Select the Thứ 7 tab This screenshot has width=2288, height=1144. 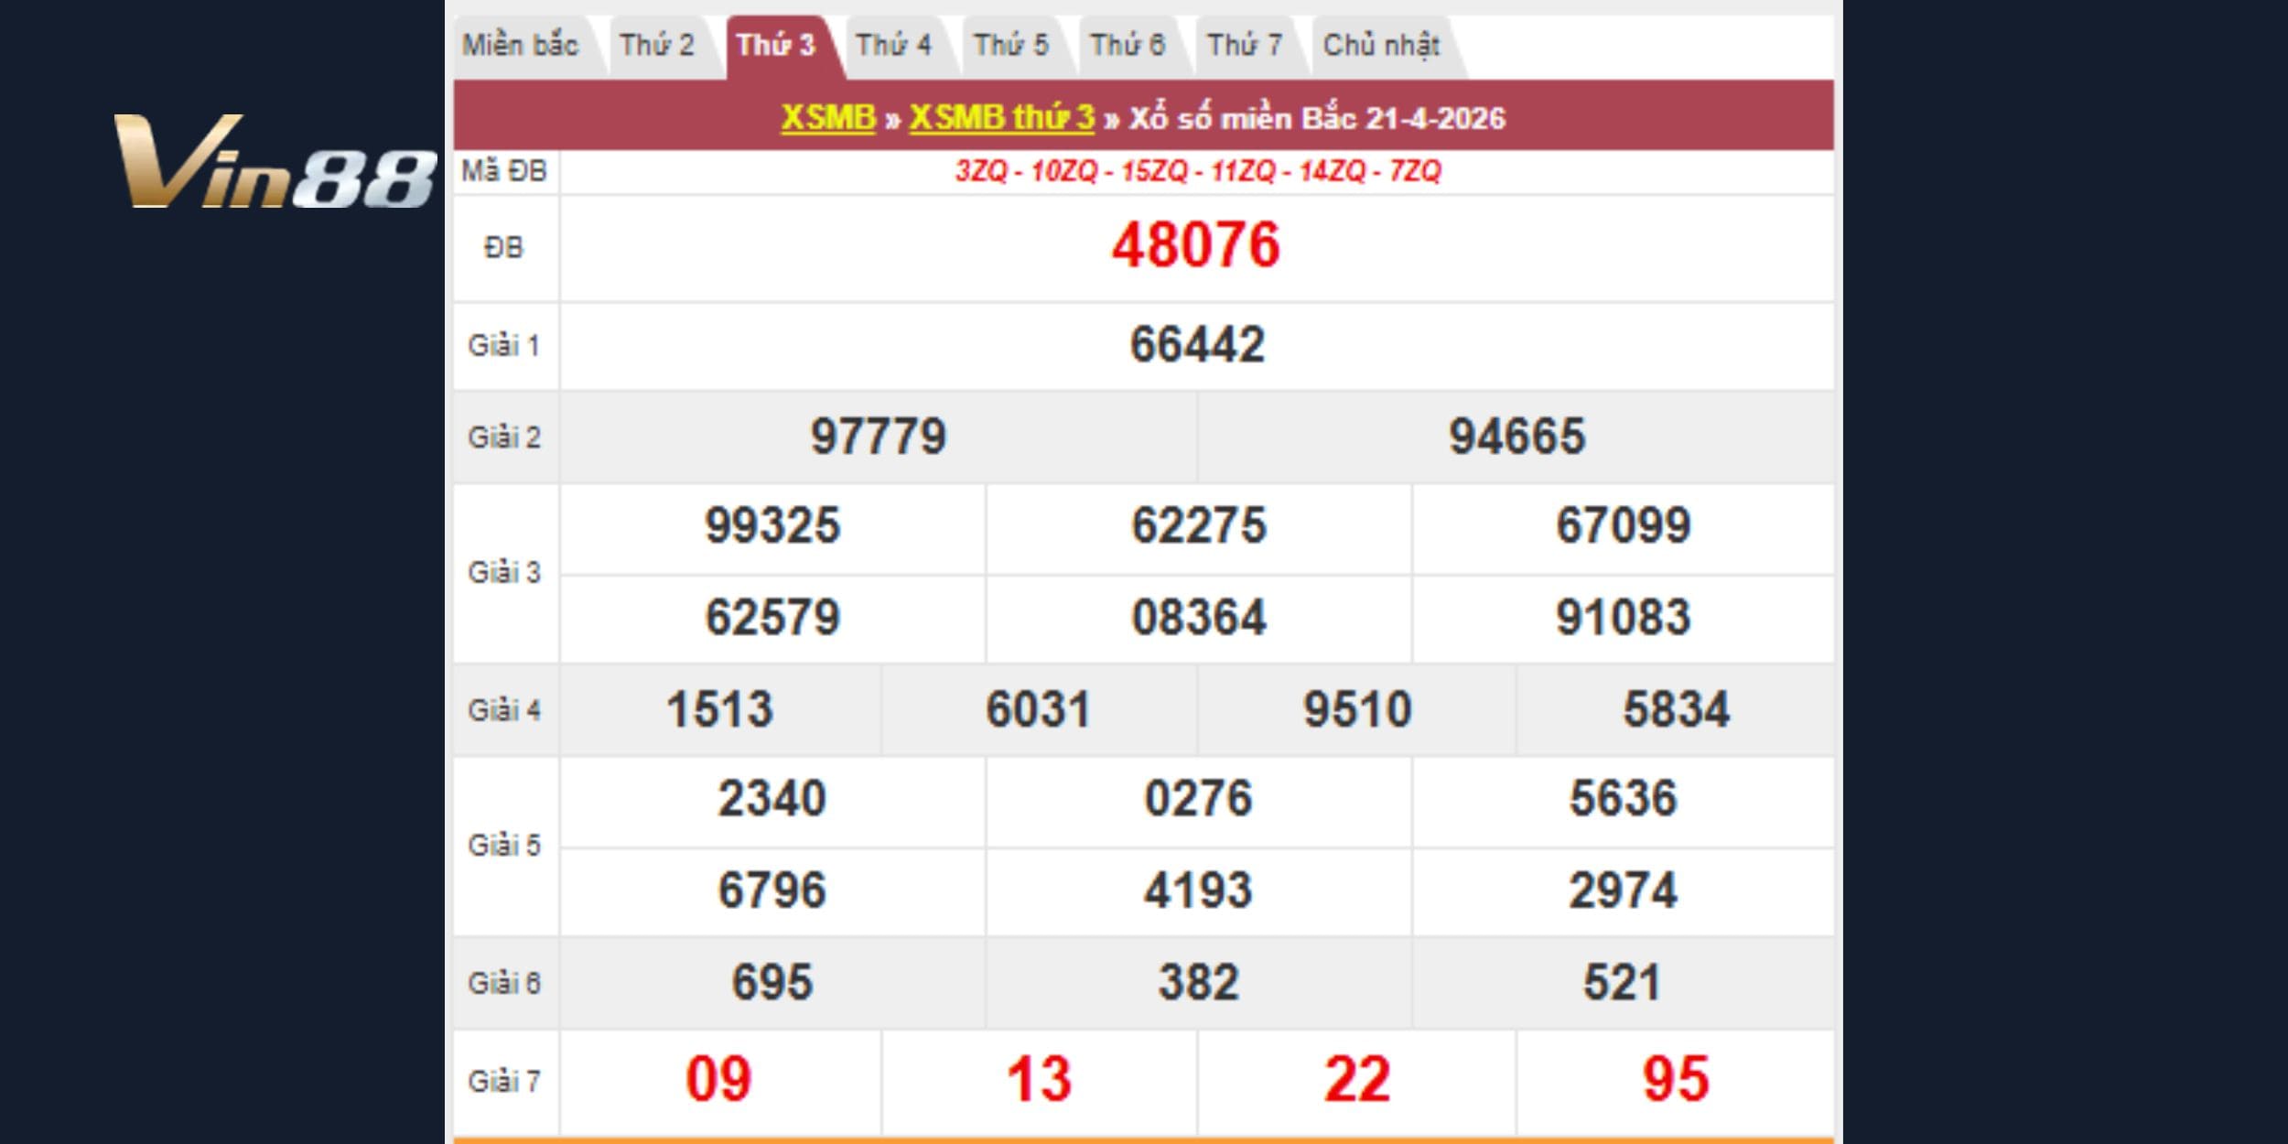[x=1245, y=45]
